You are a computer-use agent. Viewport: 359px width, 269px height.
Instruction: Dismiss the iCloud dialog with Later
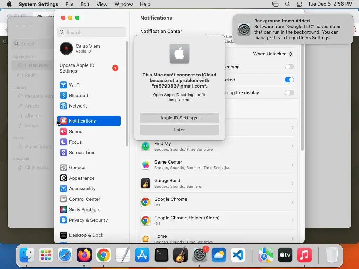click(x=179, y=130)
